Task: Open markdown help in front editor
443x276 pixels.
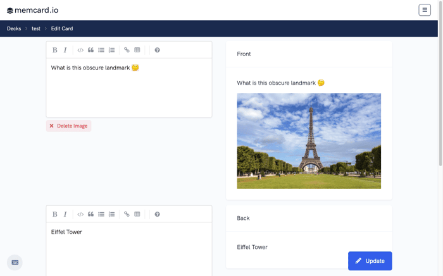Action: pyautogui.click(x=158, y=50)
